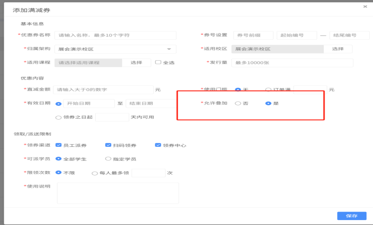Uncheck the 领券中心 checkbox
The width and height of the screenshot is (373, 225).
(x=158, y=145)
